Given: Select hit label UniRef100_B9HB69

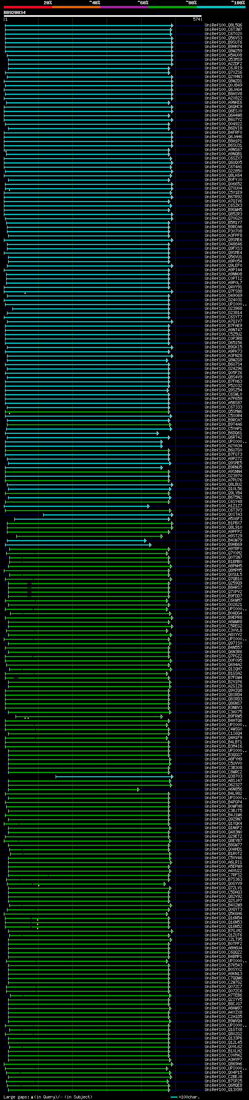Looking at the screenshot, I should point(223,544).
